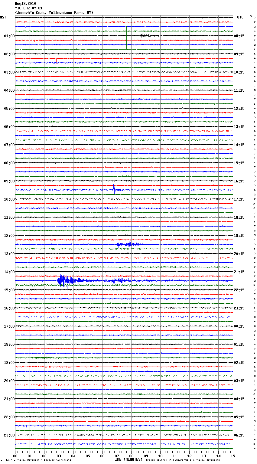Screen dimensions: 257x464
Task: Select the 10:00 MST time label
Action: pos(9,199)
